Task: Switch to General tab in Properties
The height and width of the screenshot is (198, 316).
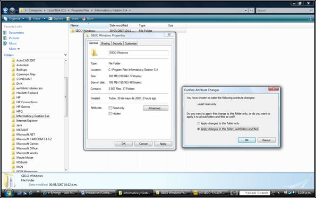Action: pyautogui.click(x=93, y=43)
